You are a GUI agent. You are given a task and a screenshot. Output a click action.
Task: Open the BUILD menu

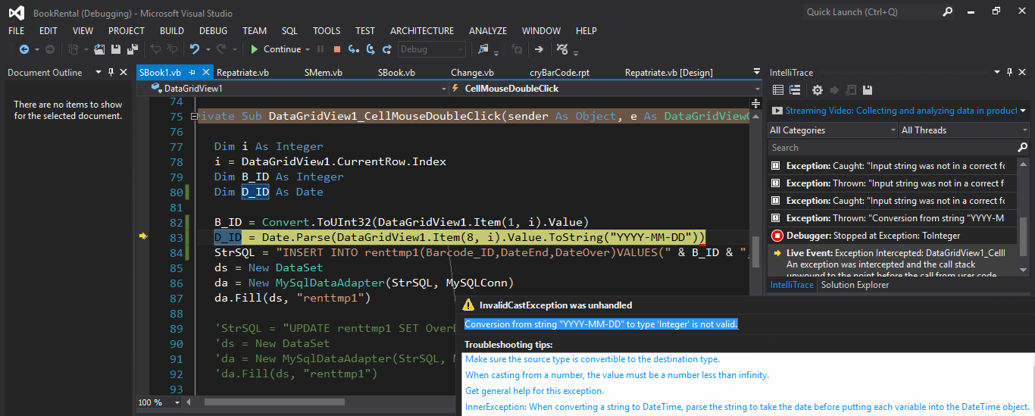coord(172,31)
